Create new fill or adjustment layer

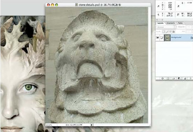tap(179, 78)
